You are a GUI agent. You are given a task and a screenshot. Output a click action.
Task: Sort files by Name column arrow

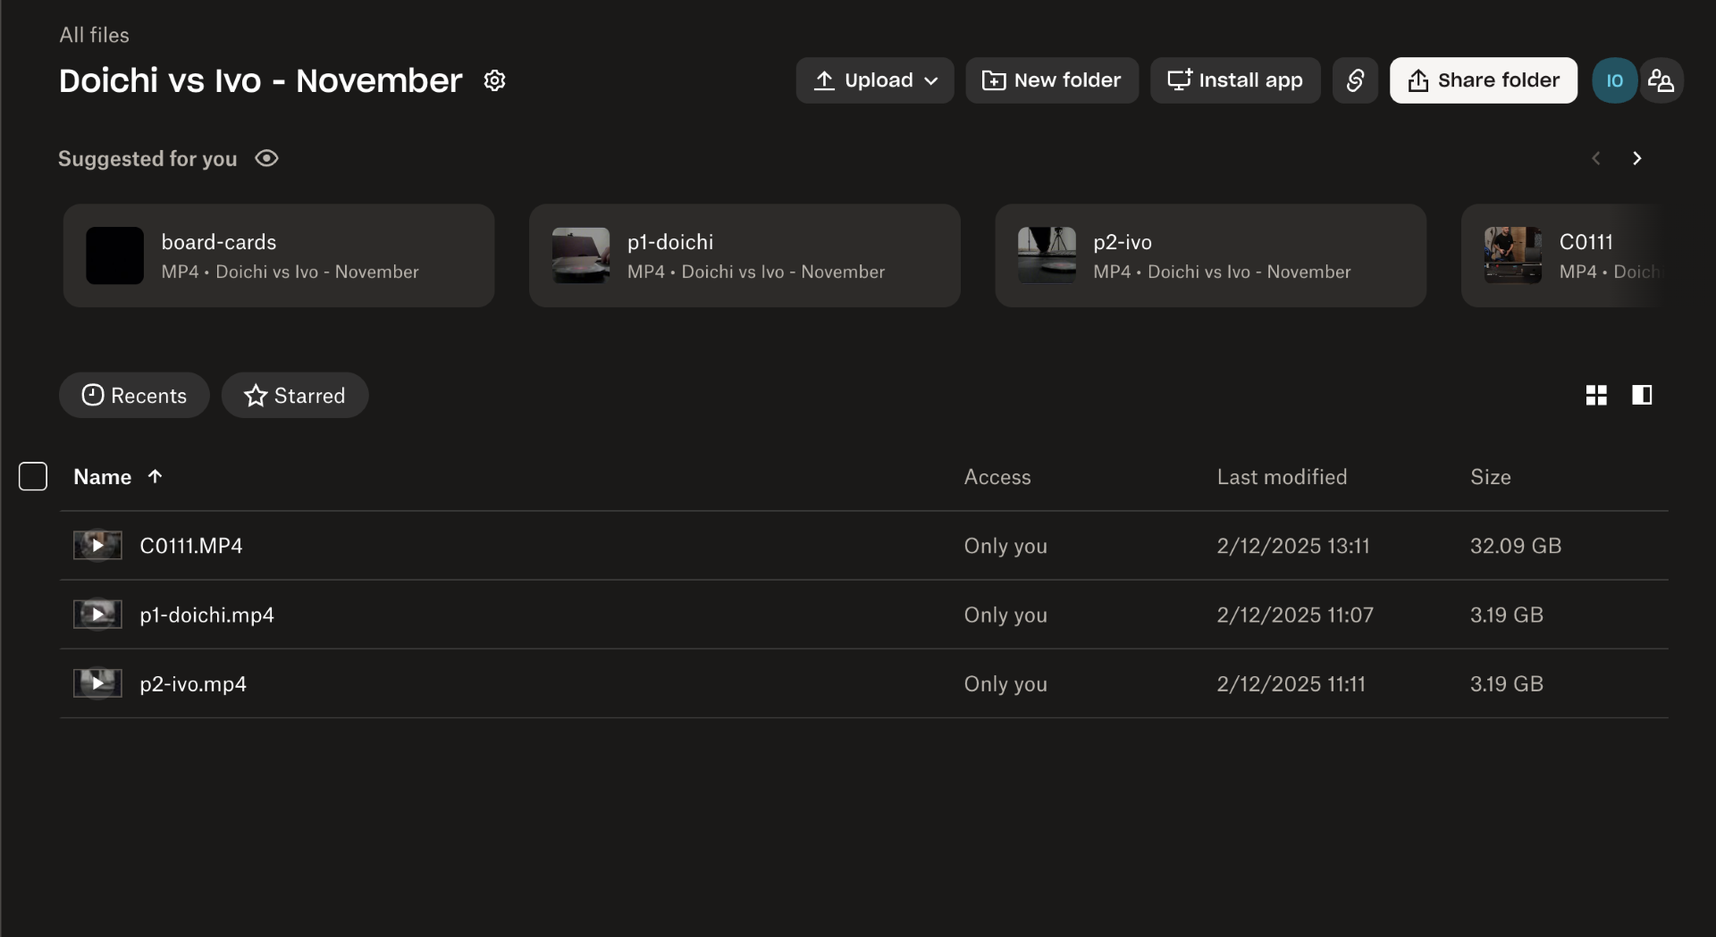[155, 476]
